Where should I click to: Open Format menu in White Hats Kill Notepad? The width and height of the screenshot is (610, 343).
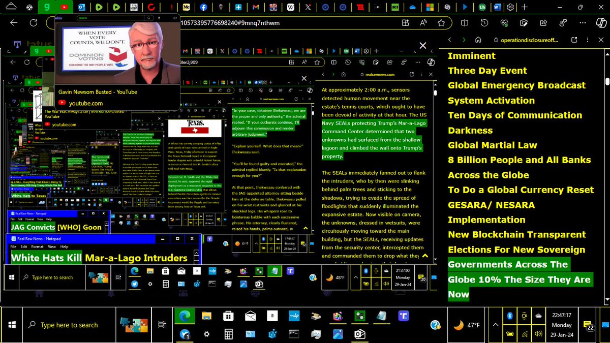coord(38,247)
